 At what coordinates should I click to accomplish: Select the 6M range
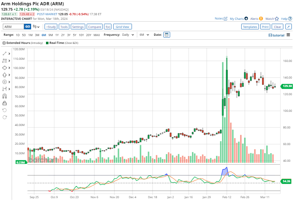pyautogui.click(x=44, y=35)
